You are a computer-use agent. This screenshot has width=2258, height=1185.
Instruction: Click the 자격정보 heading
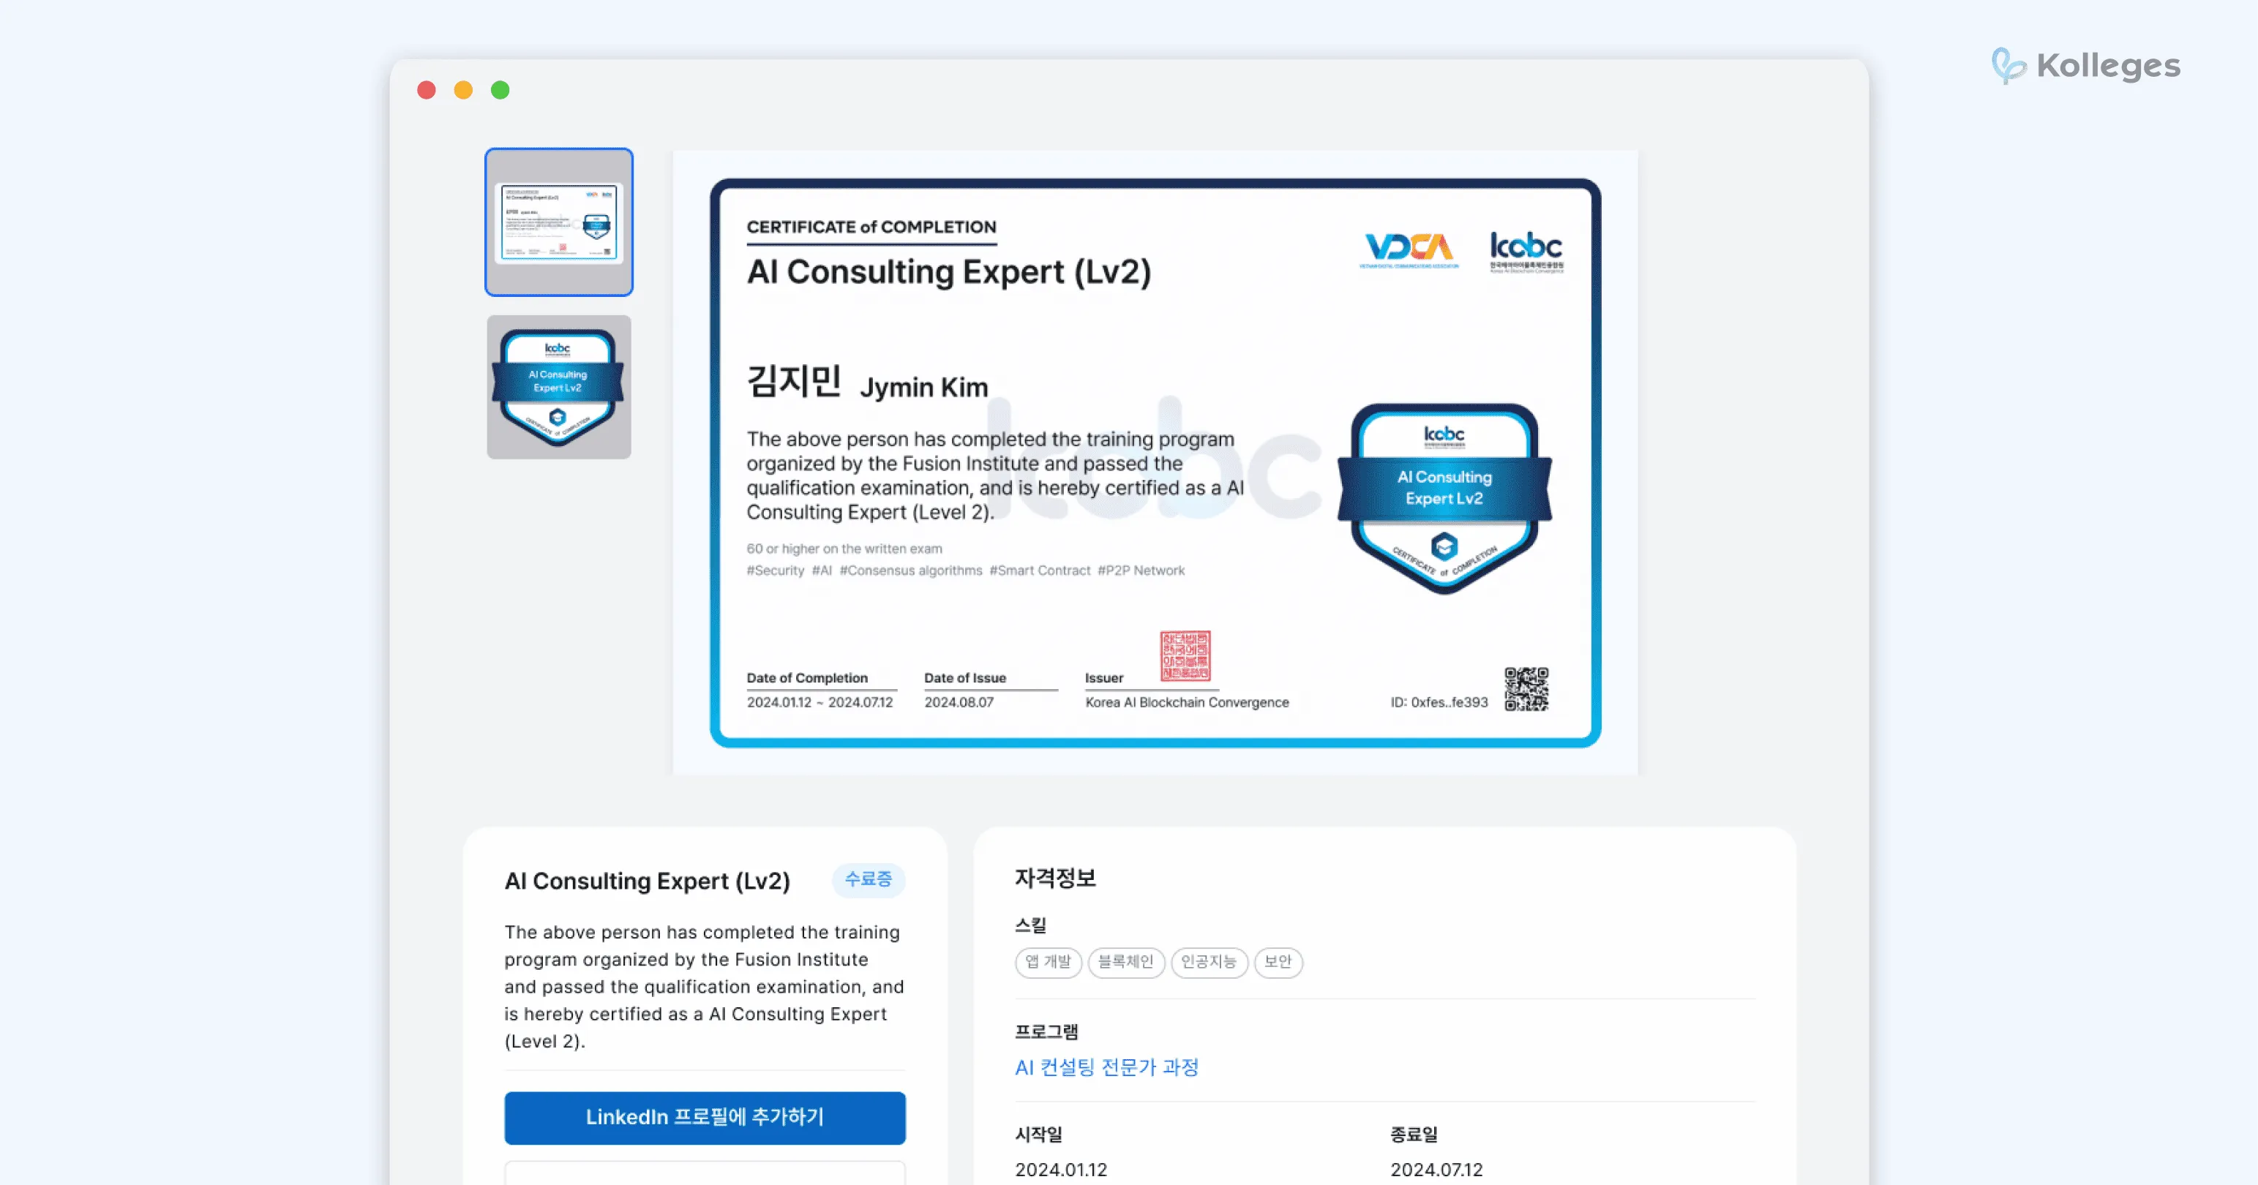tap(1054, 877)
